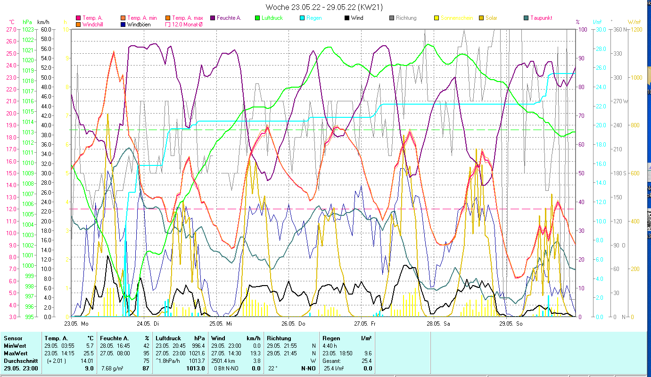Click the cyan Regen legend swatch

(x=302, y=18)
